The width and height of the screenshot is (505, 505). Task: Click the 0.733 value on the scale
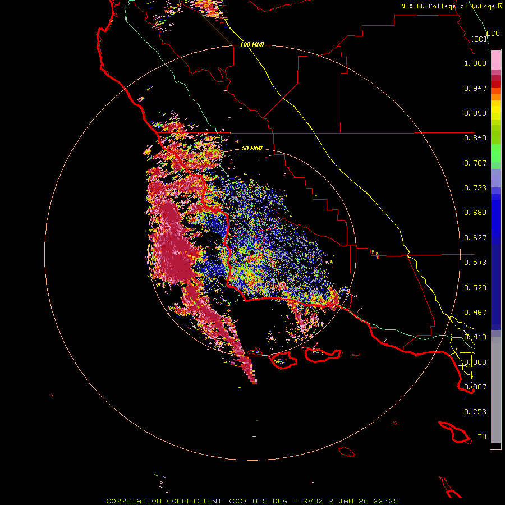point(475,188)
